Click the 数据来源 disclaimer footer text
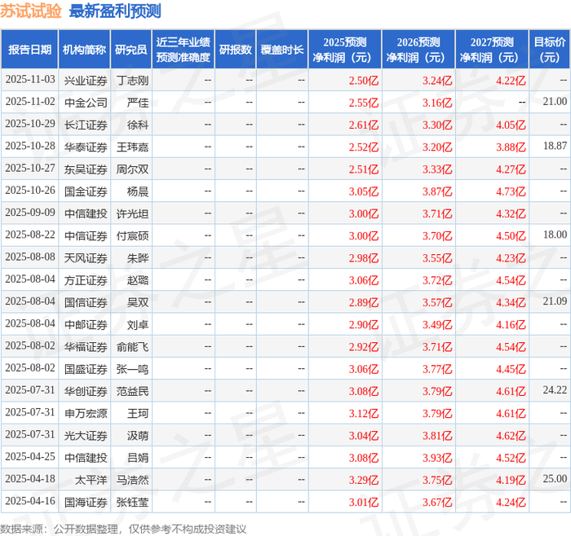The image size is (571, 536). tap(123, 529)
